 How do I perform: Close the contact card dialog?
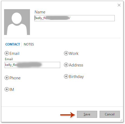coord(119,5)
